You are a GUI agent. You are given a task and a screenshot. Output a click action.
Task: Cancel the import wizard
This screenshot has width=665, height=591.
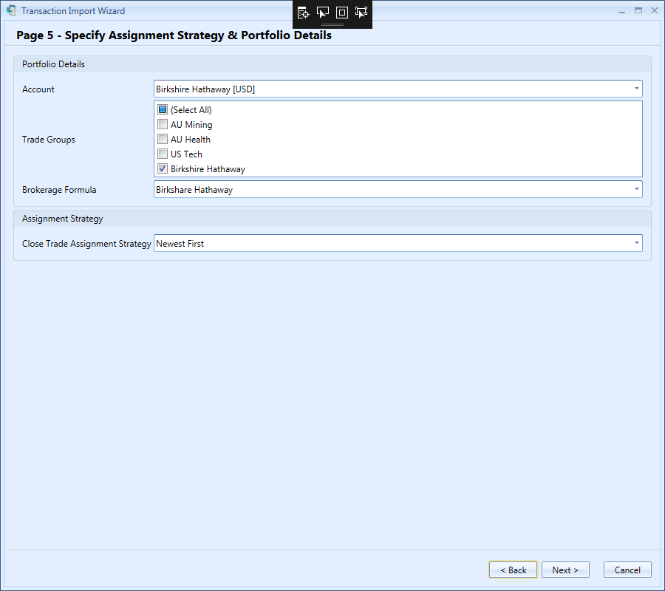click(x=627, y=570)
